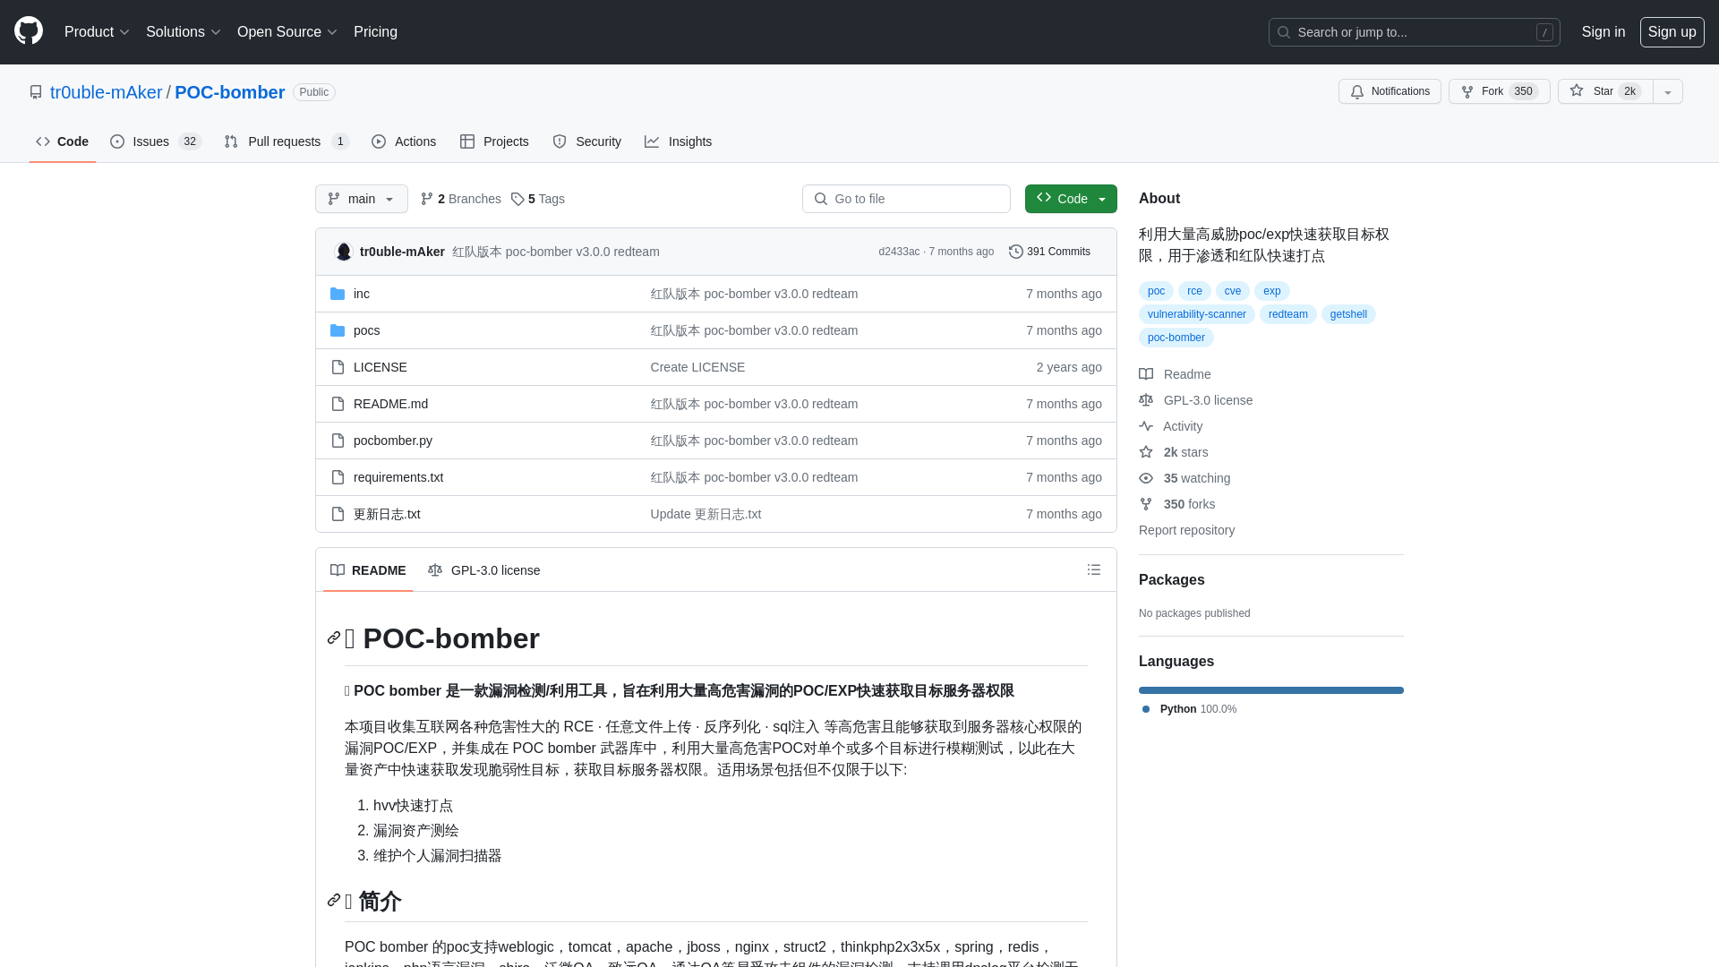Click the requirements.txt file icon
The height and width of the screenshot is (967, 1719).
click(x=338, y=477)
